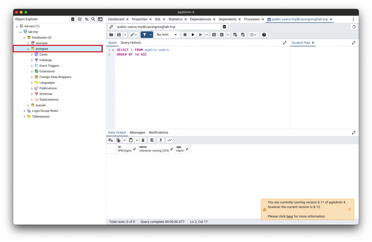Click the Copy rows icon
Viewport: 372px width, 242px height.
point(118,140)
